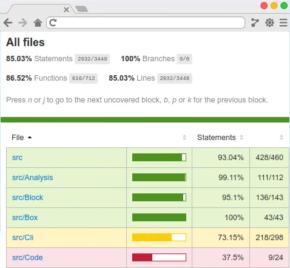This screenshot has height=268, width=290.
Task: Select the 99.11% cell
Action: coord(221,178)
